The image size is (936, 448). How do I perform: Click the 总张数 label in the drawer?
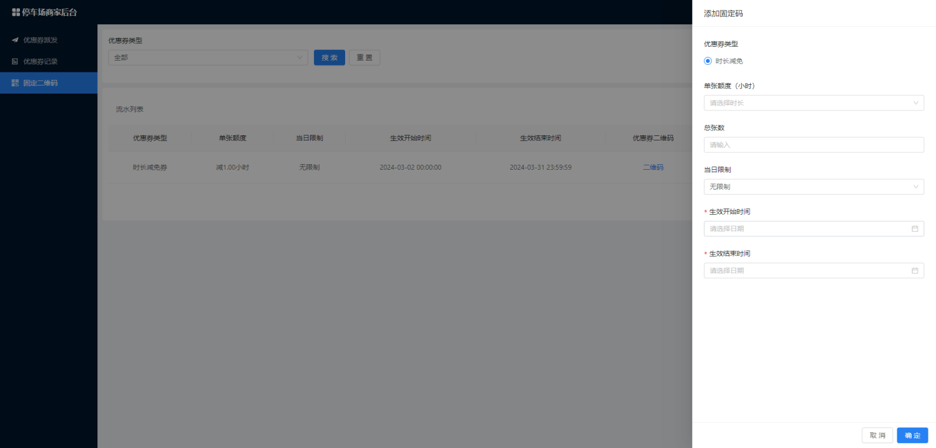714,128
